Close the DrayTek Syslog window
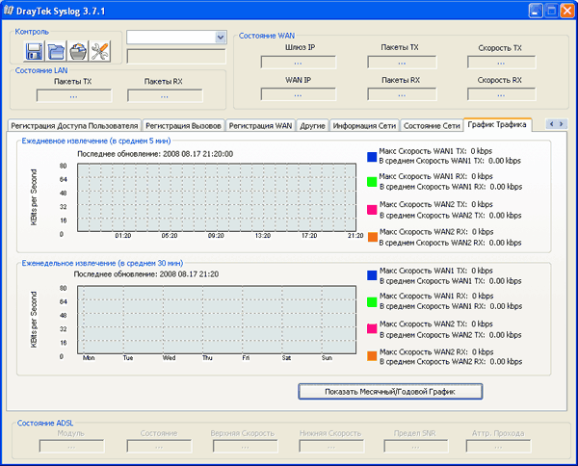578x466 pixels. tap(566, 11)
